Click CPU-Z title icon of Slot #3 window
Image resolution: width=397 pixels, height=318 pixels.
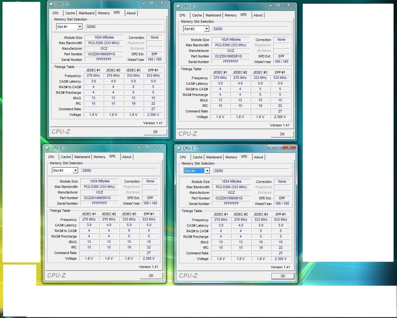pos(47,148)
